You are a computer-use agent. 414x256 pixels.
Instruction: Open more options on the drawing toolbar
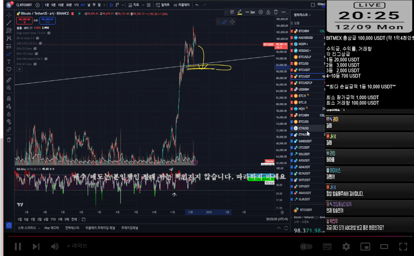pos(283,12)
